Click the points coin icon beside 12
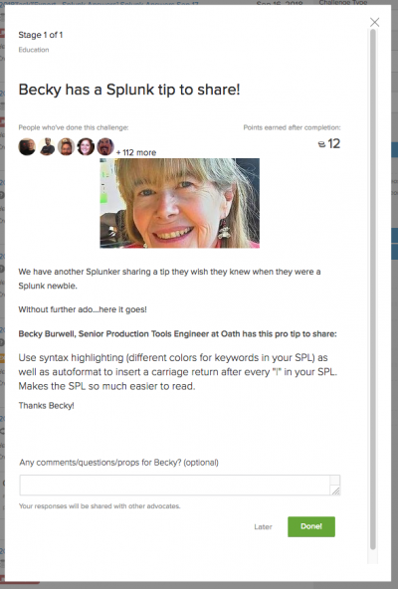The image size is (398, 589). 321,144
